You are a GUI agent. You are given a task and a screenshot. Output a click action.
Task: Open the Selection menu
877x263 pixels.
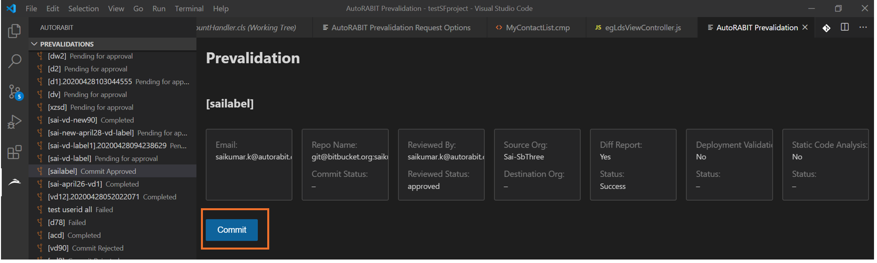point(83,8)
